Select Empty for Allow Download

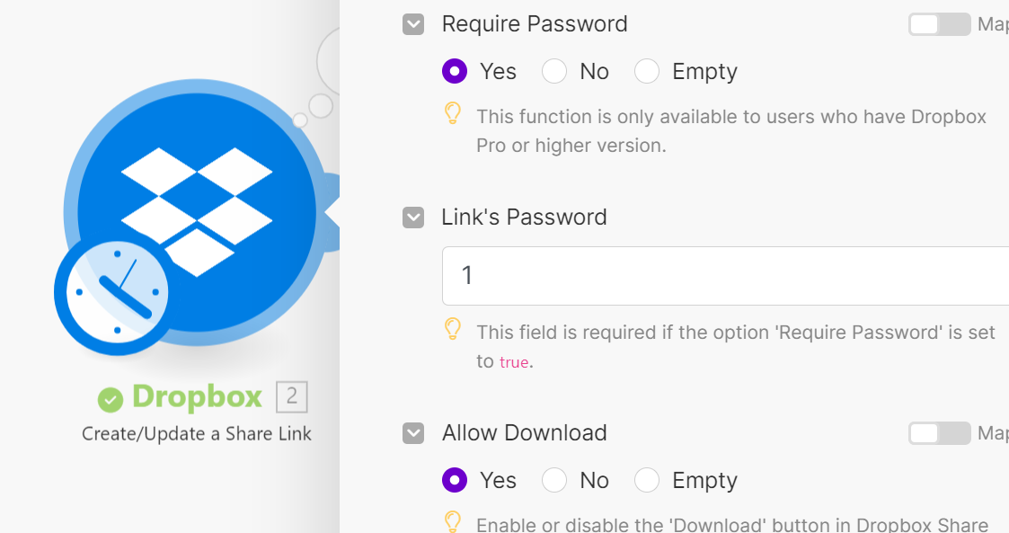click(647, 480)
